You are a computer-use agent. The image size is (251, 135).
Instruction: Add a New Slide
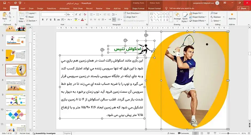pos(22,18)
